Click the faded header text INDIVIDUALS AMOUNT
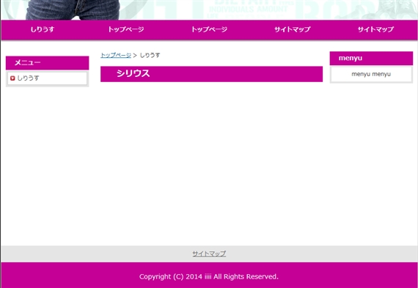 [x=248, y=10]
